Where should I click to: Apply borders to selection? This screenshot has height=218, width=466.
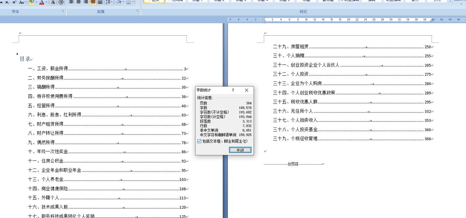tap(129, 2)
